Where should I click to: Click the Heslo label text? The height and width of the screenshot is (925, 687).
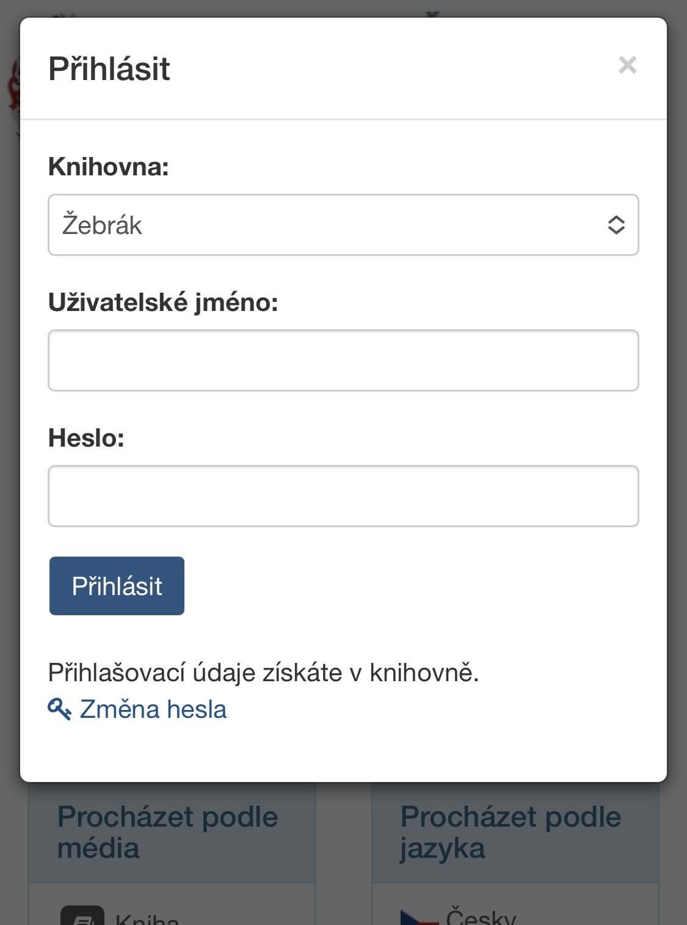click(86, 438)
